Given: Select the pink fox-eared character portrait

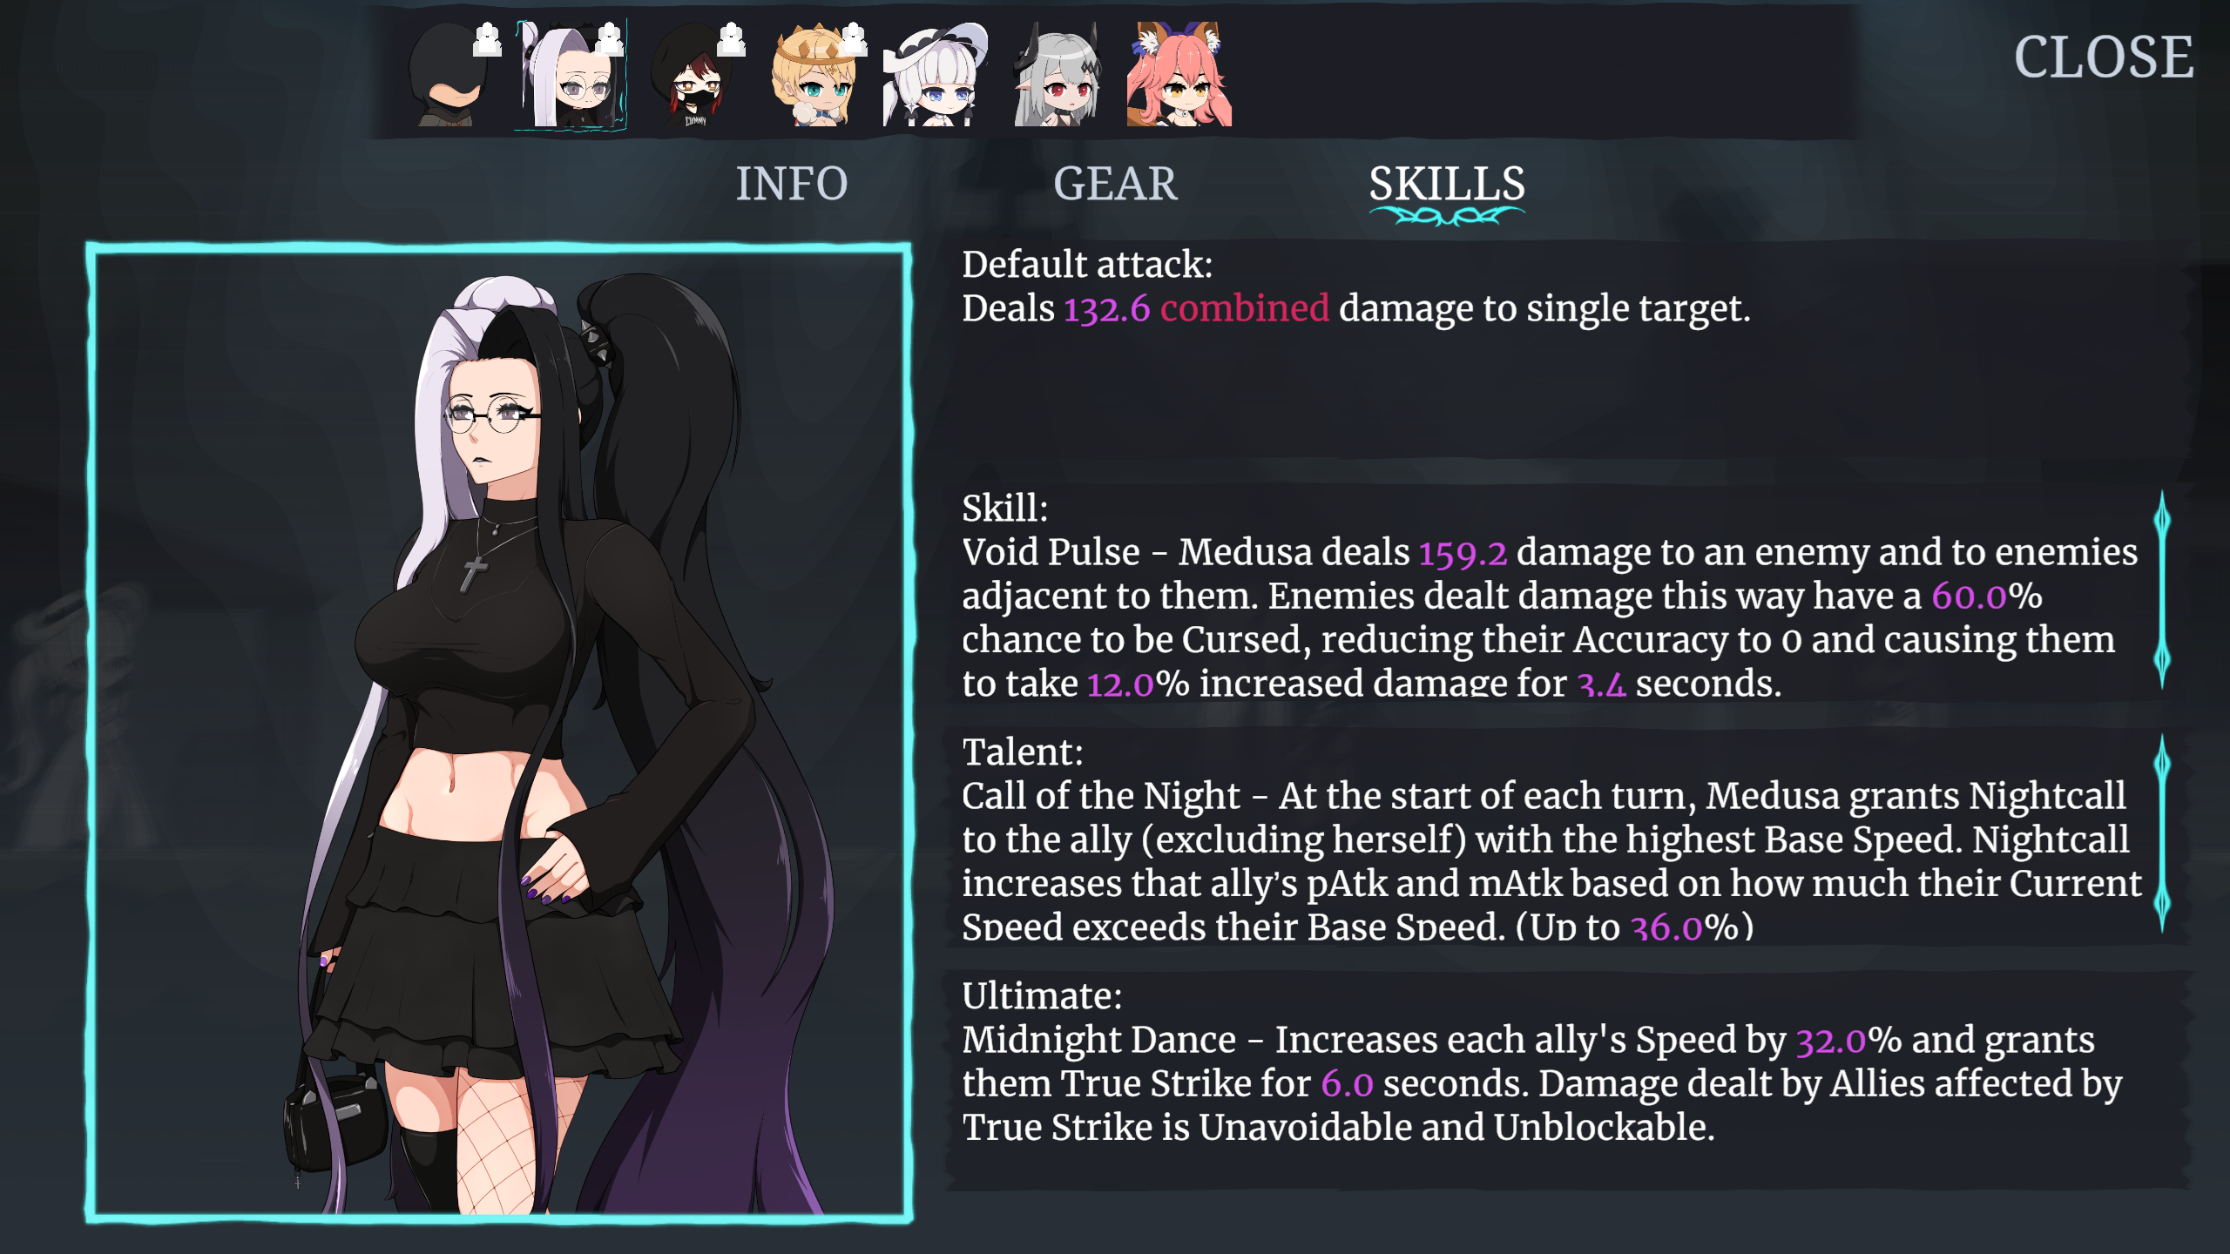Looking at the screenshot, I should tap(1179, 75).
